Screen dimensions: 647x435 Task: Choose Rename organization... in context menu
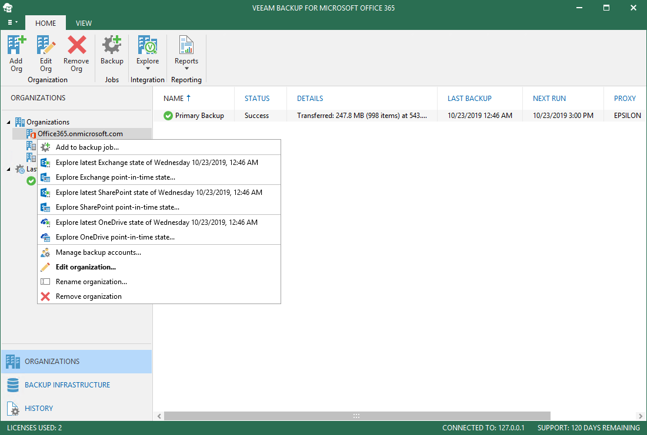[159, 282]
